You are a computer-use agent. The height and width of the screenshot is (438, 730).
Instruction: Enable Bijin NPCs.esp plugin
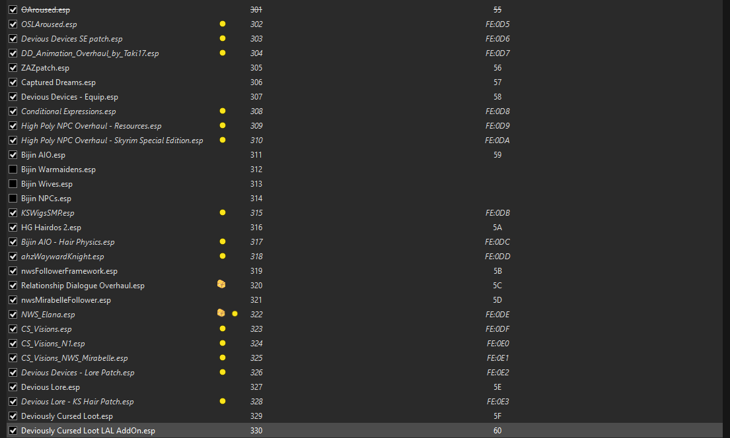pos(13,199)
